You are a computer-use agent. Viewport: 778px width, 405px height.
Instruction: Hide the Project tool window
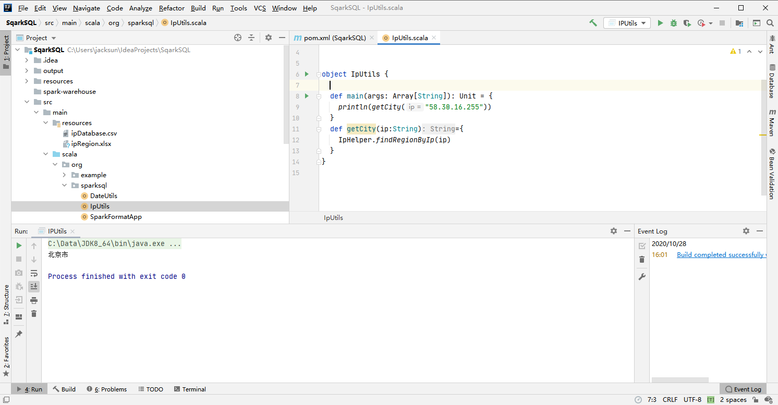[282, 38]
